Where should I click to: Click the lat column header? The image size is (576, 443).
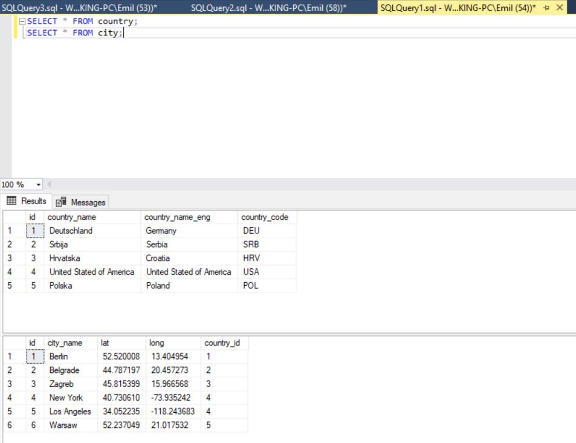[105, 343]
